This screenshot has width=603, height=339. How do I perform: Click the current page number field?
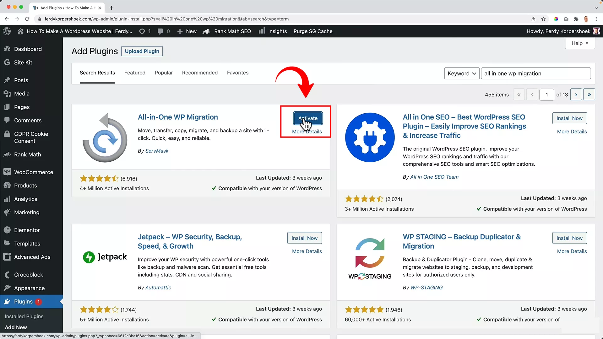[x=546, y=94]
